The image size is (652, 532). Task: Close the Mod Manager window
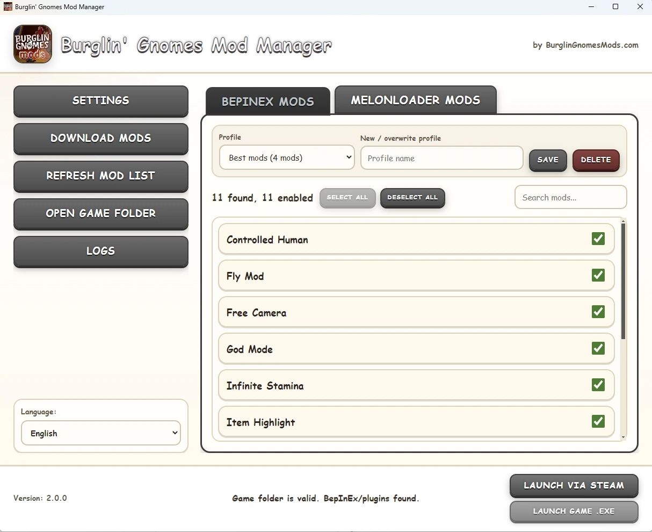tap(640, 7)
